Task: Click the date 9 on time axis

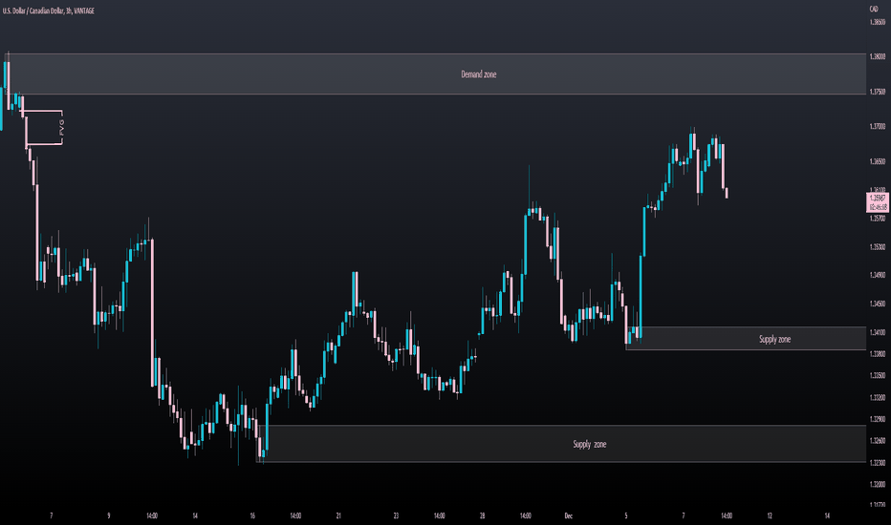Action: click(x=109, y=515)
